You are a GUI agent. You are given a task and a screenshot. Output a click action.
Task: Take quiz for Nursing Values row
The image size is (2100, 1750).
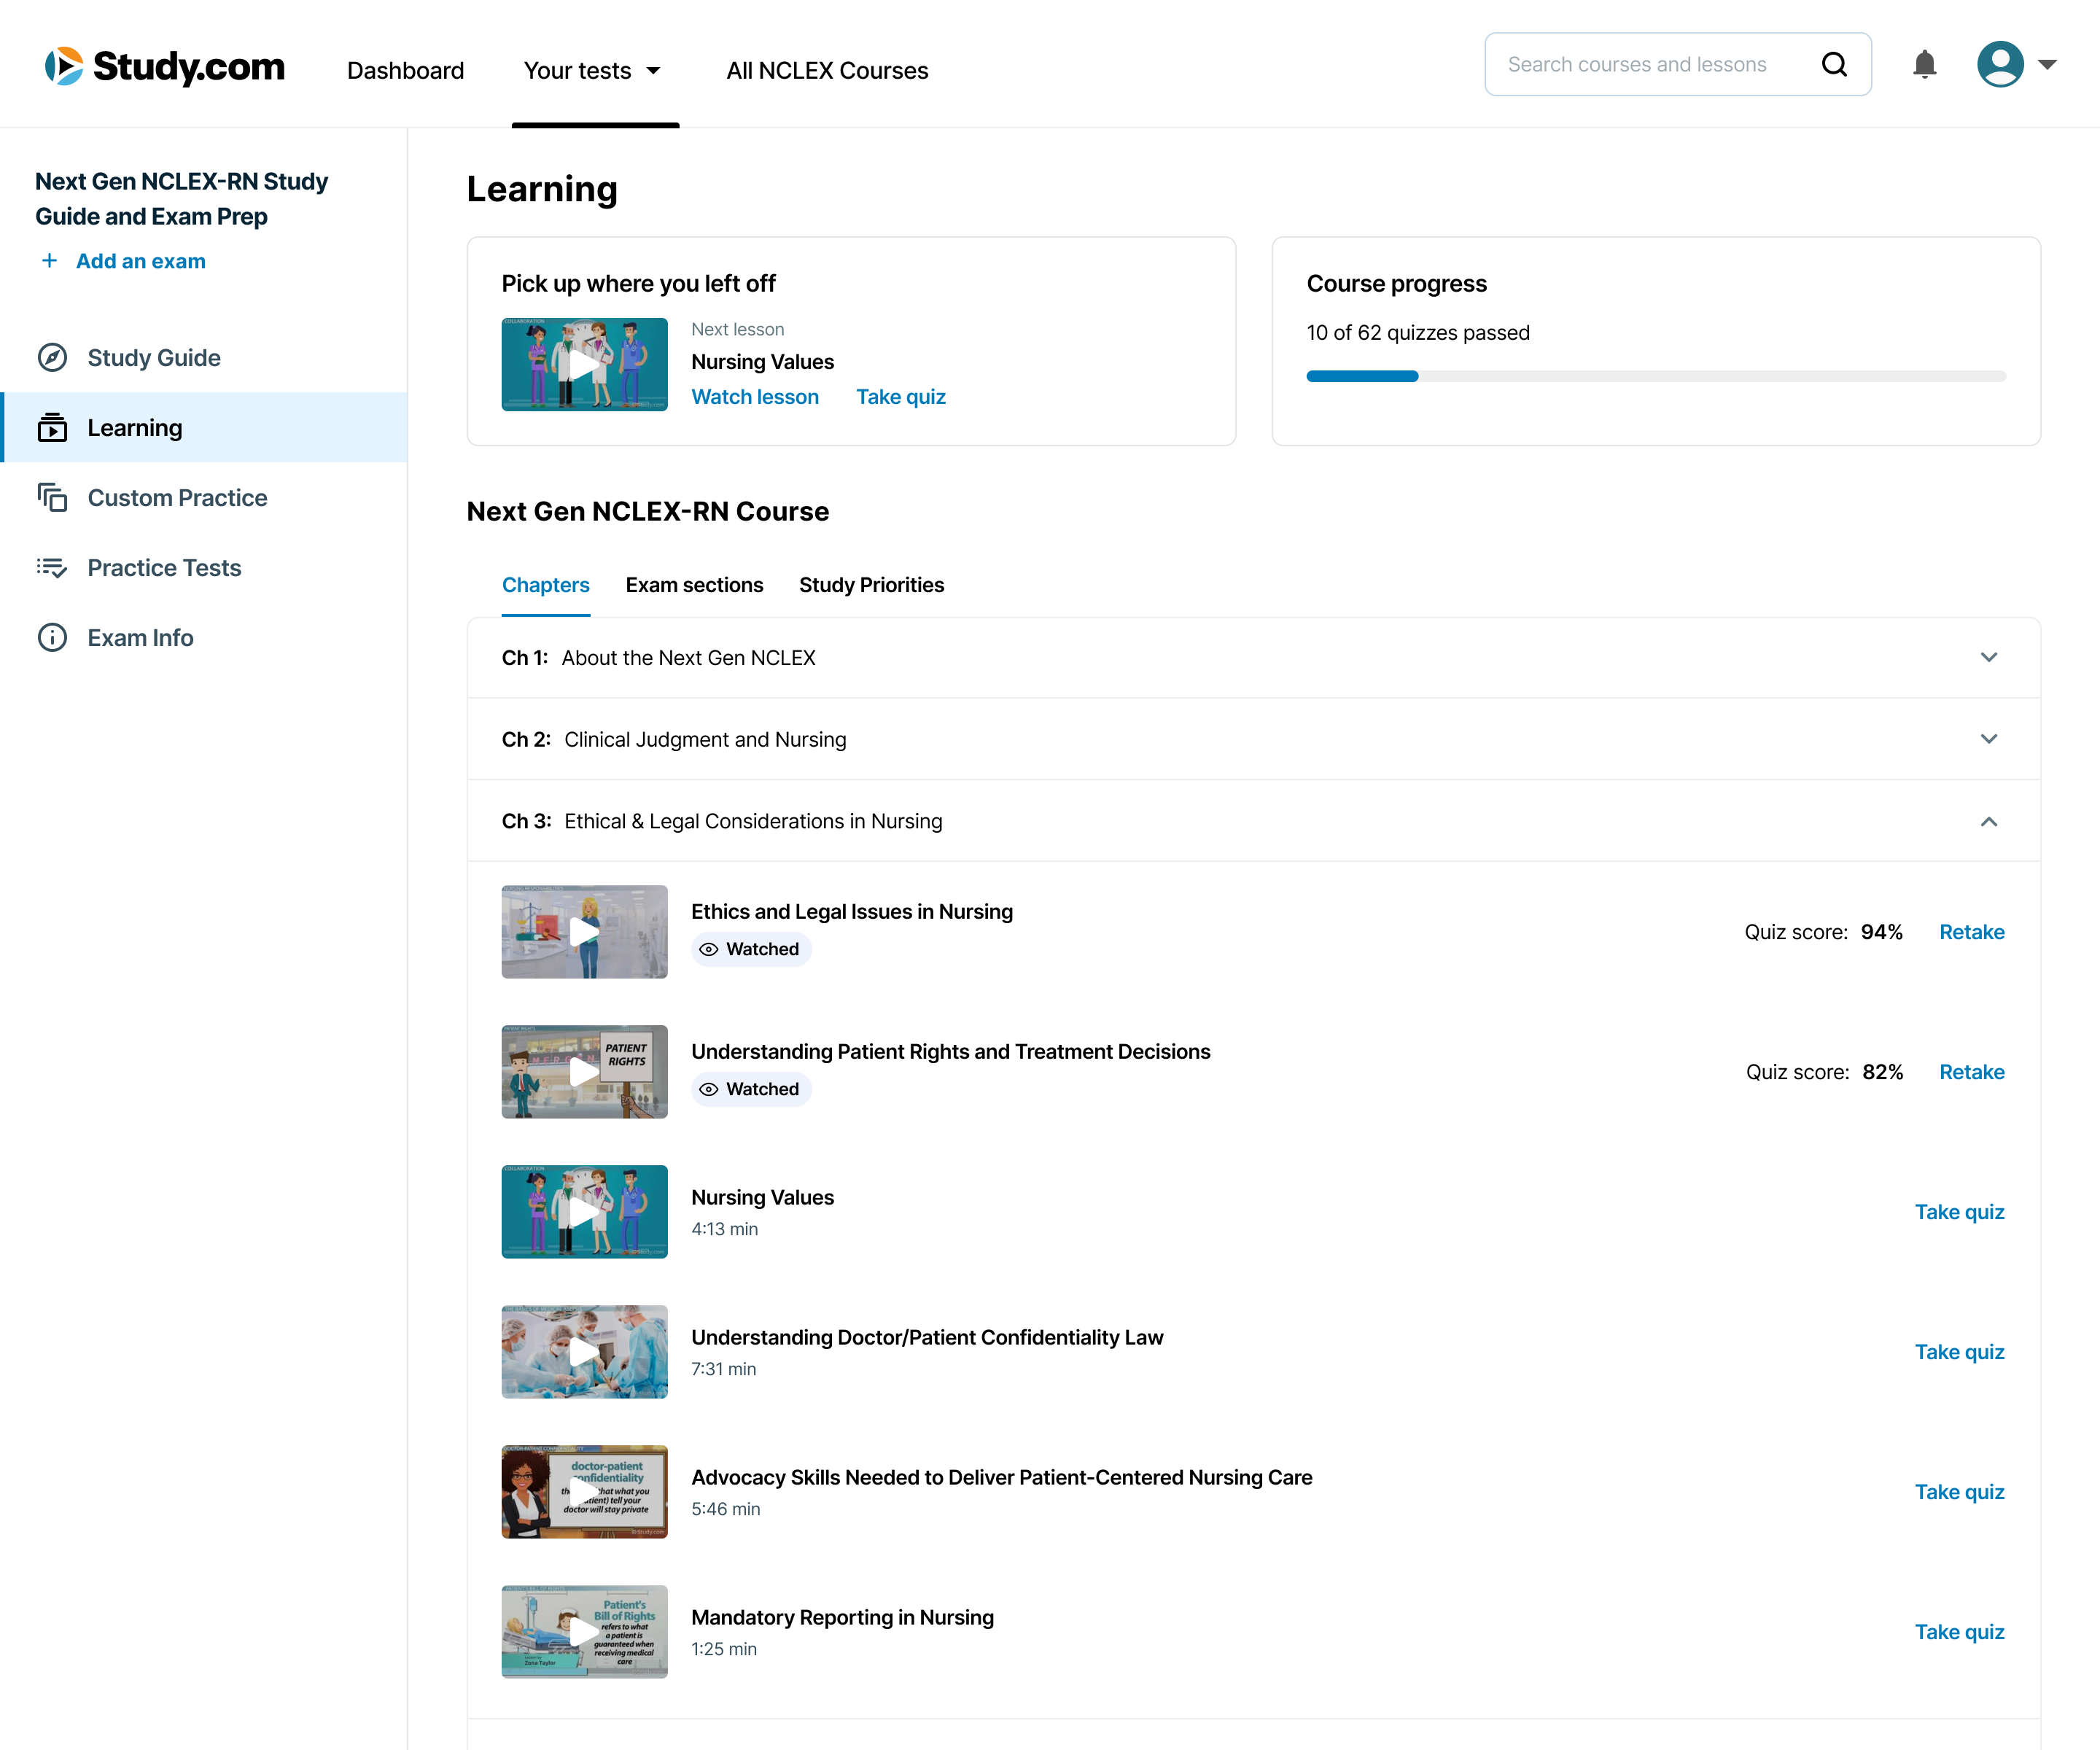click(x=1959, y=1212)
